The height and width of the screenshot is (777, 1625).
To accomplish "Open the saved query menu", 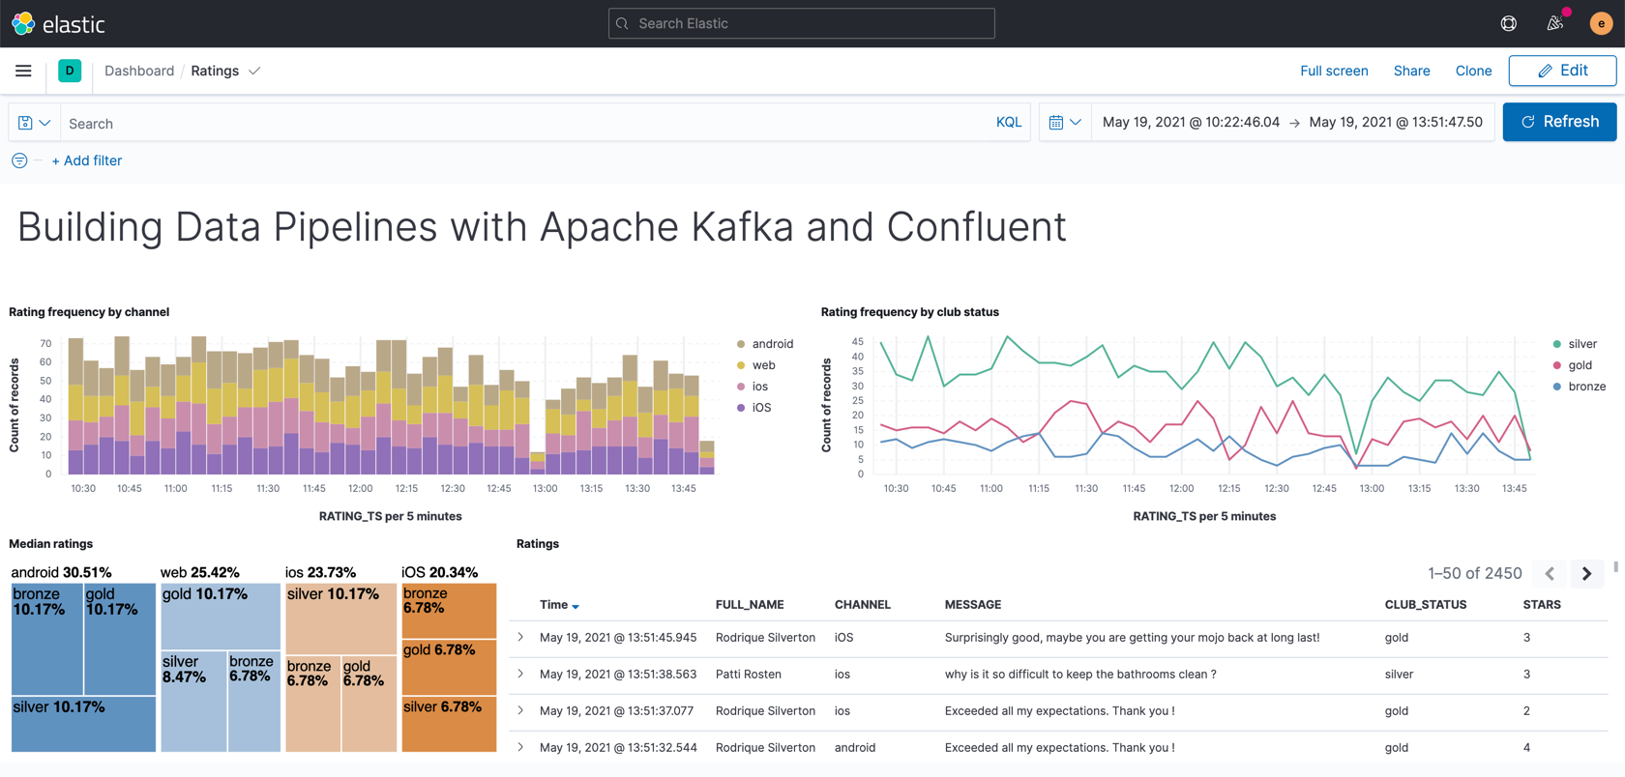I will (35, 123).
